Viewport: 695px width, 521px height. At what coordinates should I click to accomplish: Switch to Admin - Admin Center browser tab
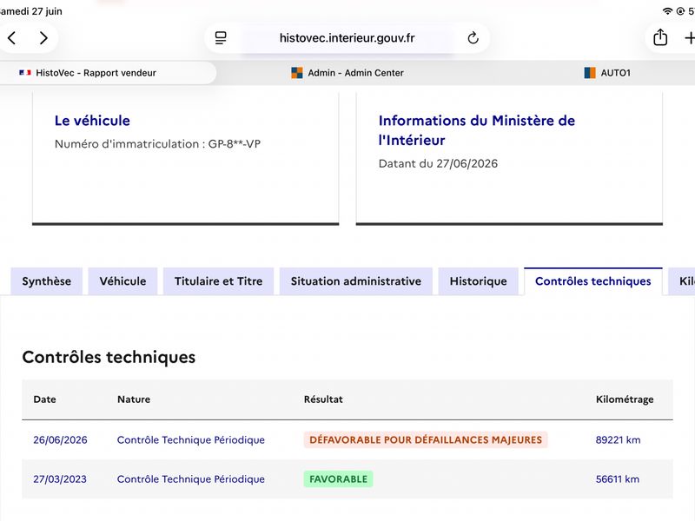click(x=347, y=73)
